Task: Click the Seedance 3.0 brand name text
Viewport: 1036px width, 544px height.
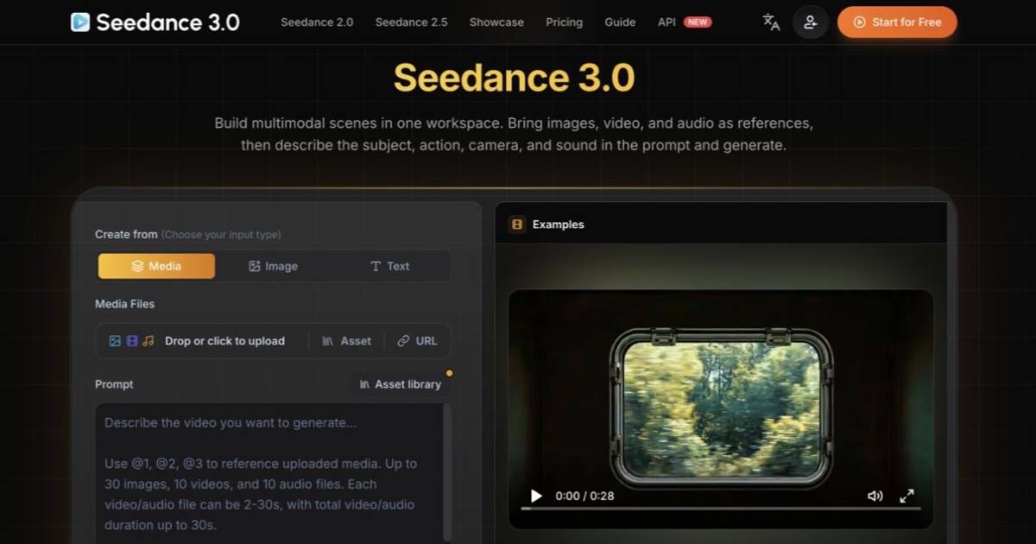Action: (x=167, y=22)
